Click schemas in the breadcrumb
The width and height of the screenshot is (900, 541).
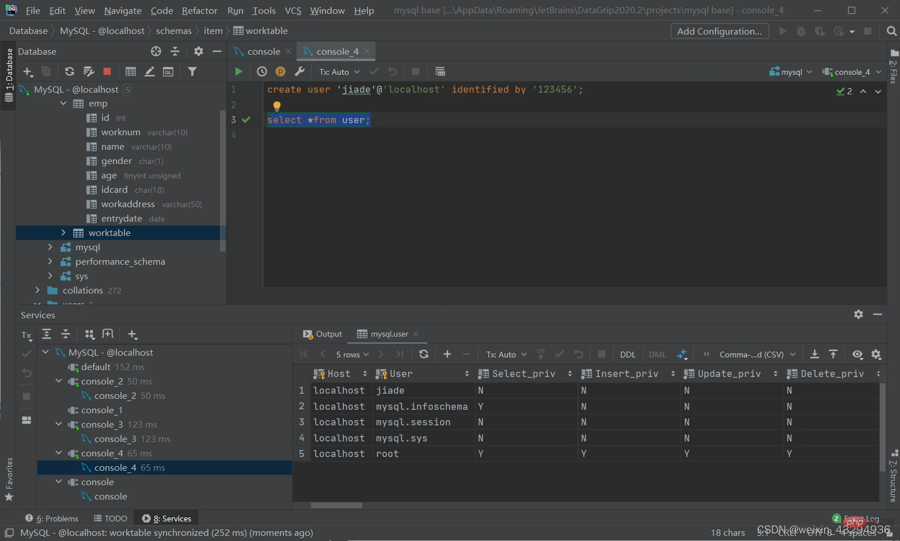point(173,31)
